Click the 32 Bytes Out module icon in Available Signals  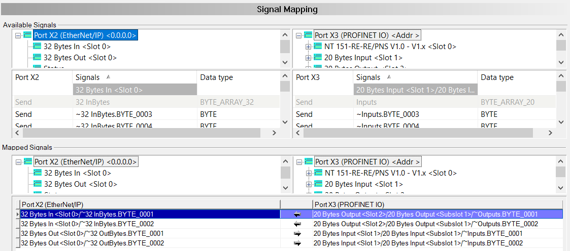pyautogui.click(x=38, y=57)
